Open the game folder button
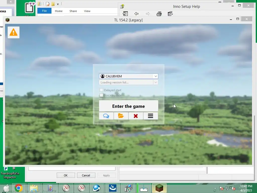This screenshot has height=193, width=257. (121, 116)
